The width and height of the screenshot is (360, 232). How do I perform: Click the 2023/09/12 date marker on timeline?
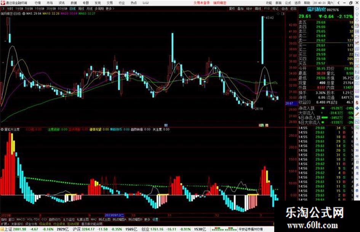pyautogui.click(x=114, y=215)
